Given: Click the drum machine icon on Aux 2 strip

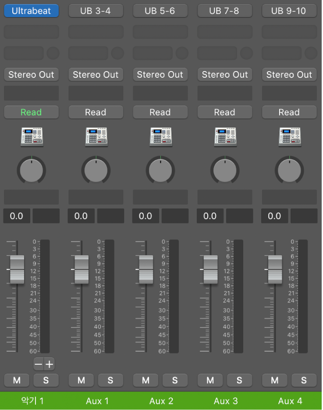Looking at the screenshot, I should tap(161, 137).
